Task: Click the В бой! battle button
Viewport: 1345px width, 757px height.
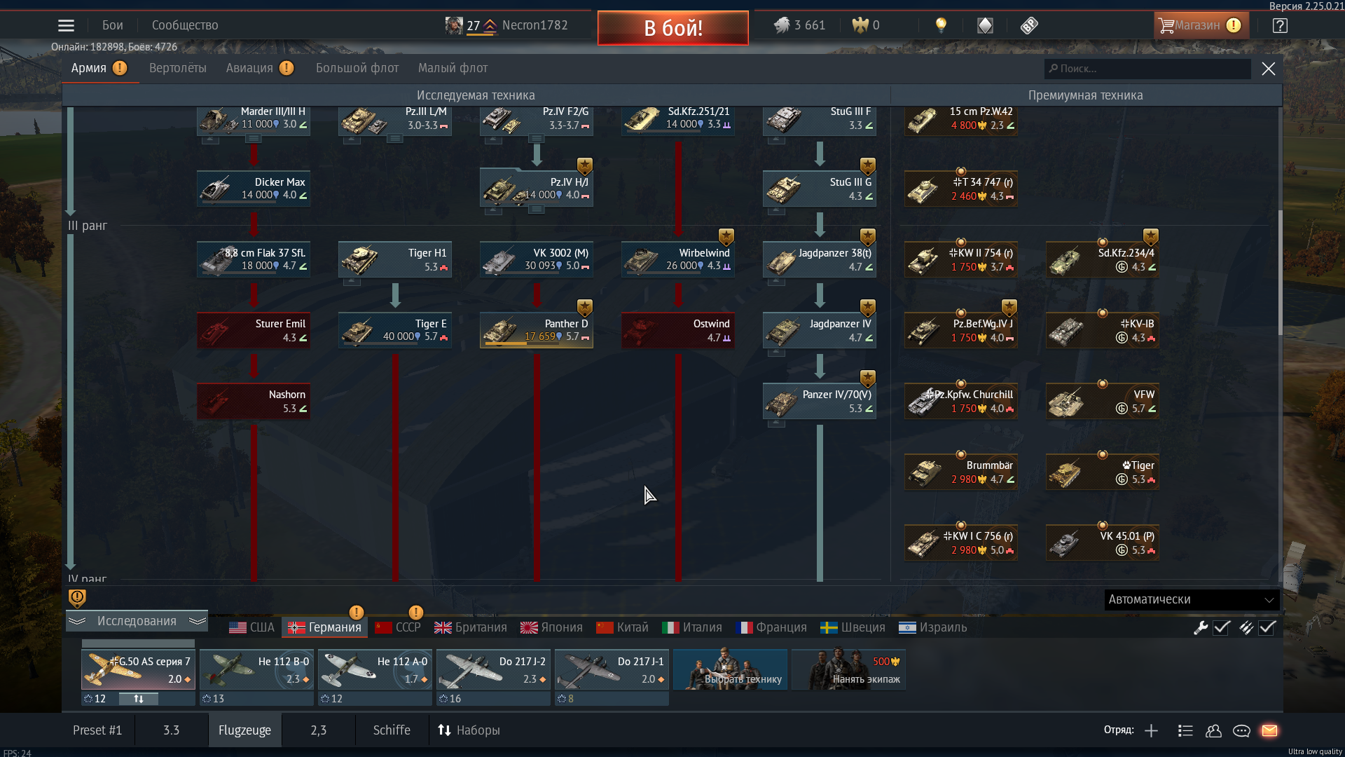Action: click(x=673, y=28)
